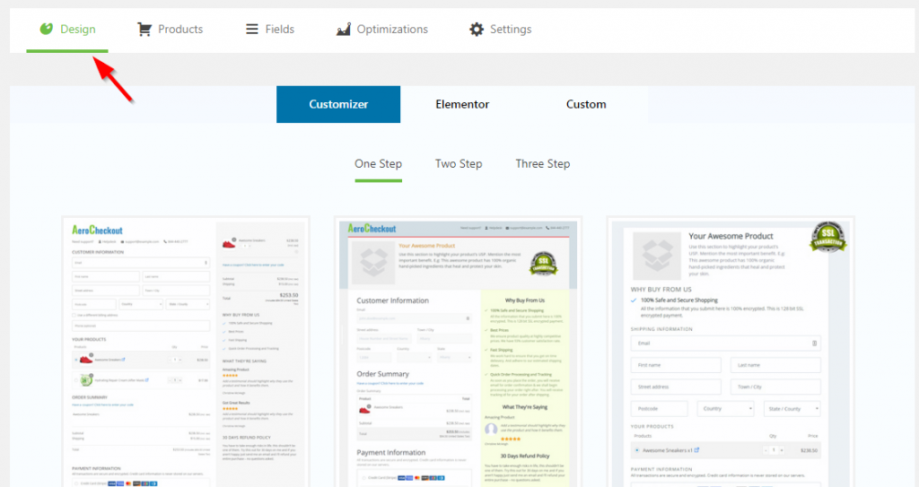The image size is (919, 487).
Task: Click the Optimizations chart icon
Action: coord(343,29)
